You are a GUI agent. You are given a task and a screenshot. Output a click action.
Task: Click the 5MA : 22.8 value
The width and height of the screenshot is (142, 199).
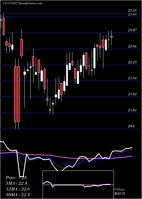[x=16, y=183]
